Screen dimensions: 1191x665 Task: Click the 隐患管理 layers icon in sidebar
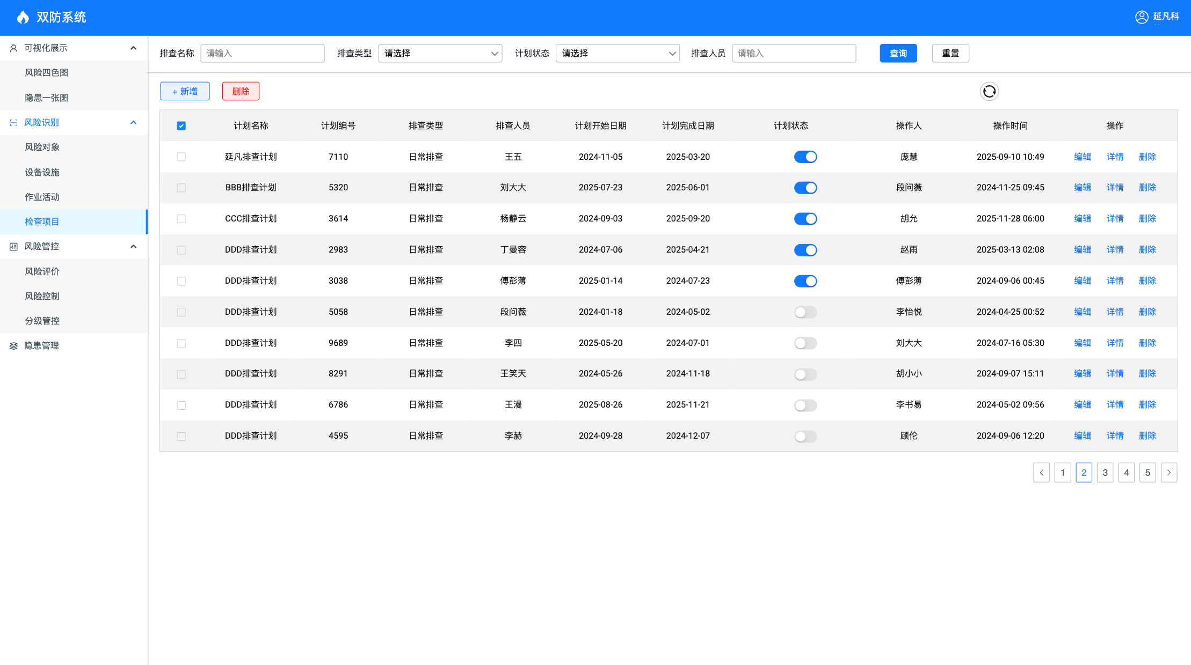pyautogui.click(x=13, y=346)
